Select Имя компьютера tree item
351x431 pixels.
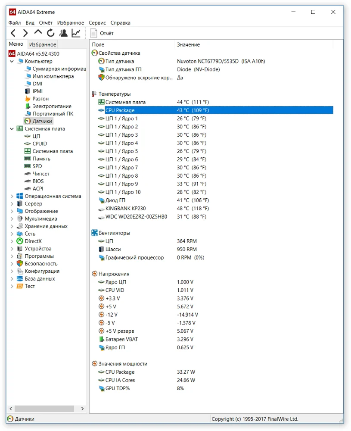(x=53, y=76)
